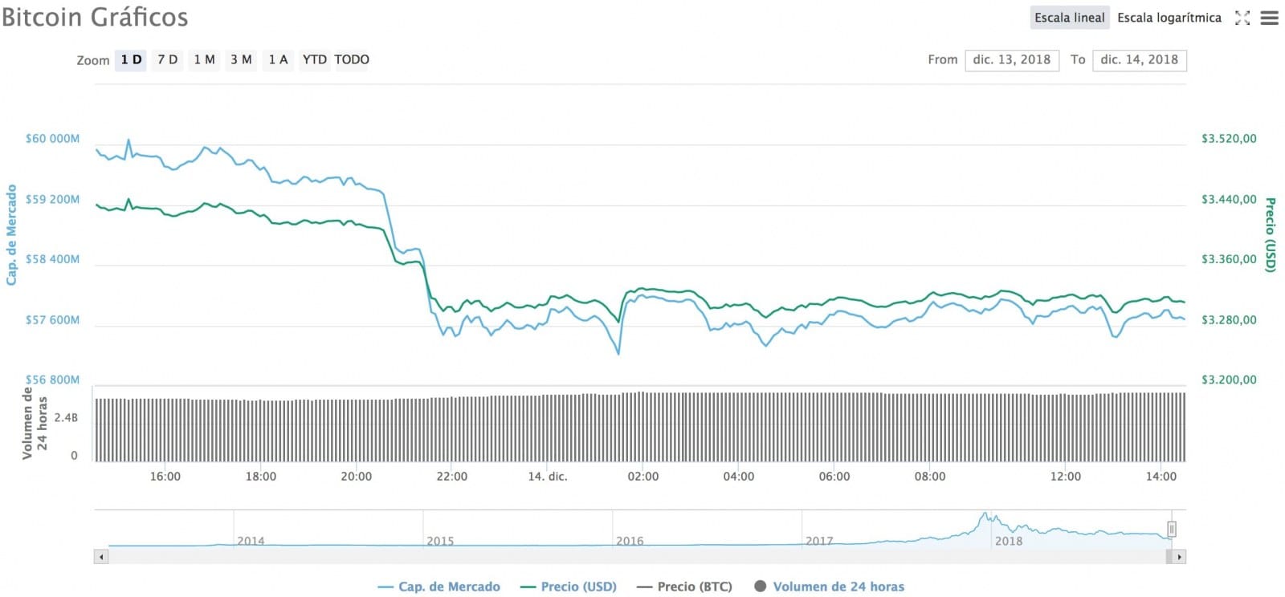Image resolution: width=1285 pixels, height=597 pixels.
Task: Edit the From date field dic. 13, 2018
Action: coord(1012,60)
